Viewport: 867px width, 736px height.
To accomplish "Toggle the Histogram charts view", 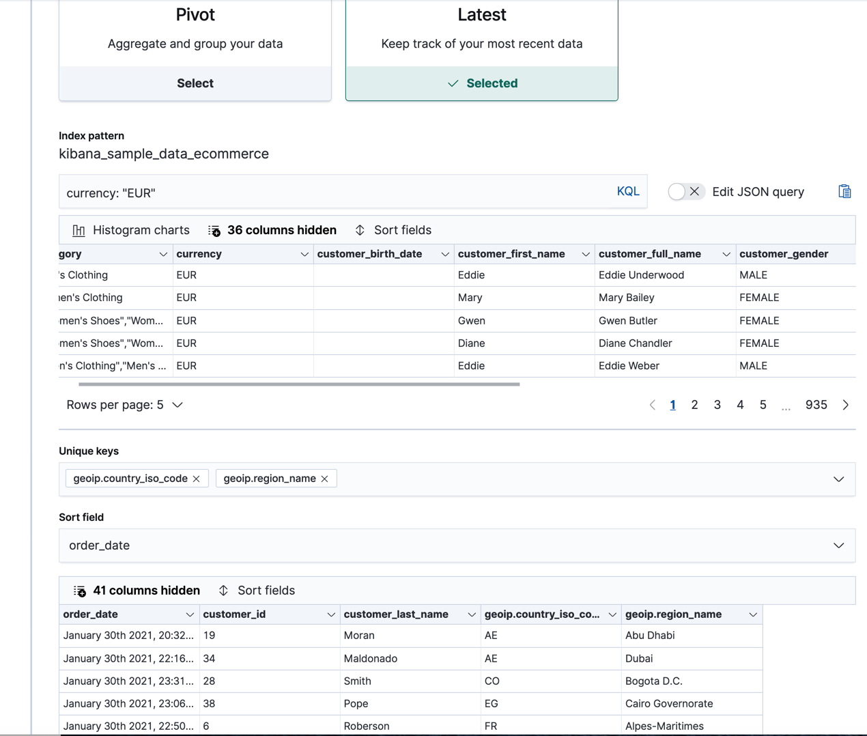I will (130, 230).
